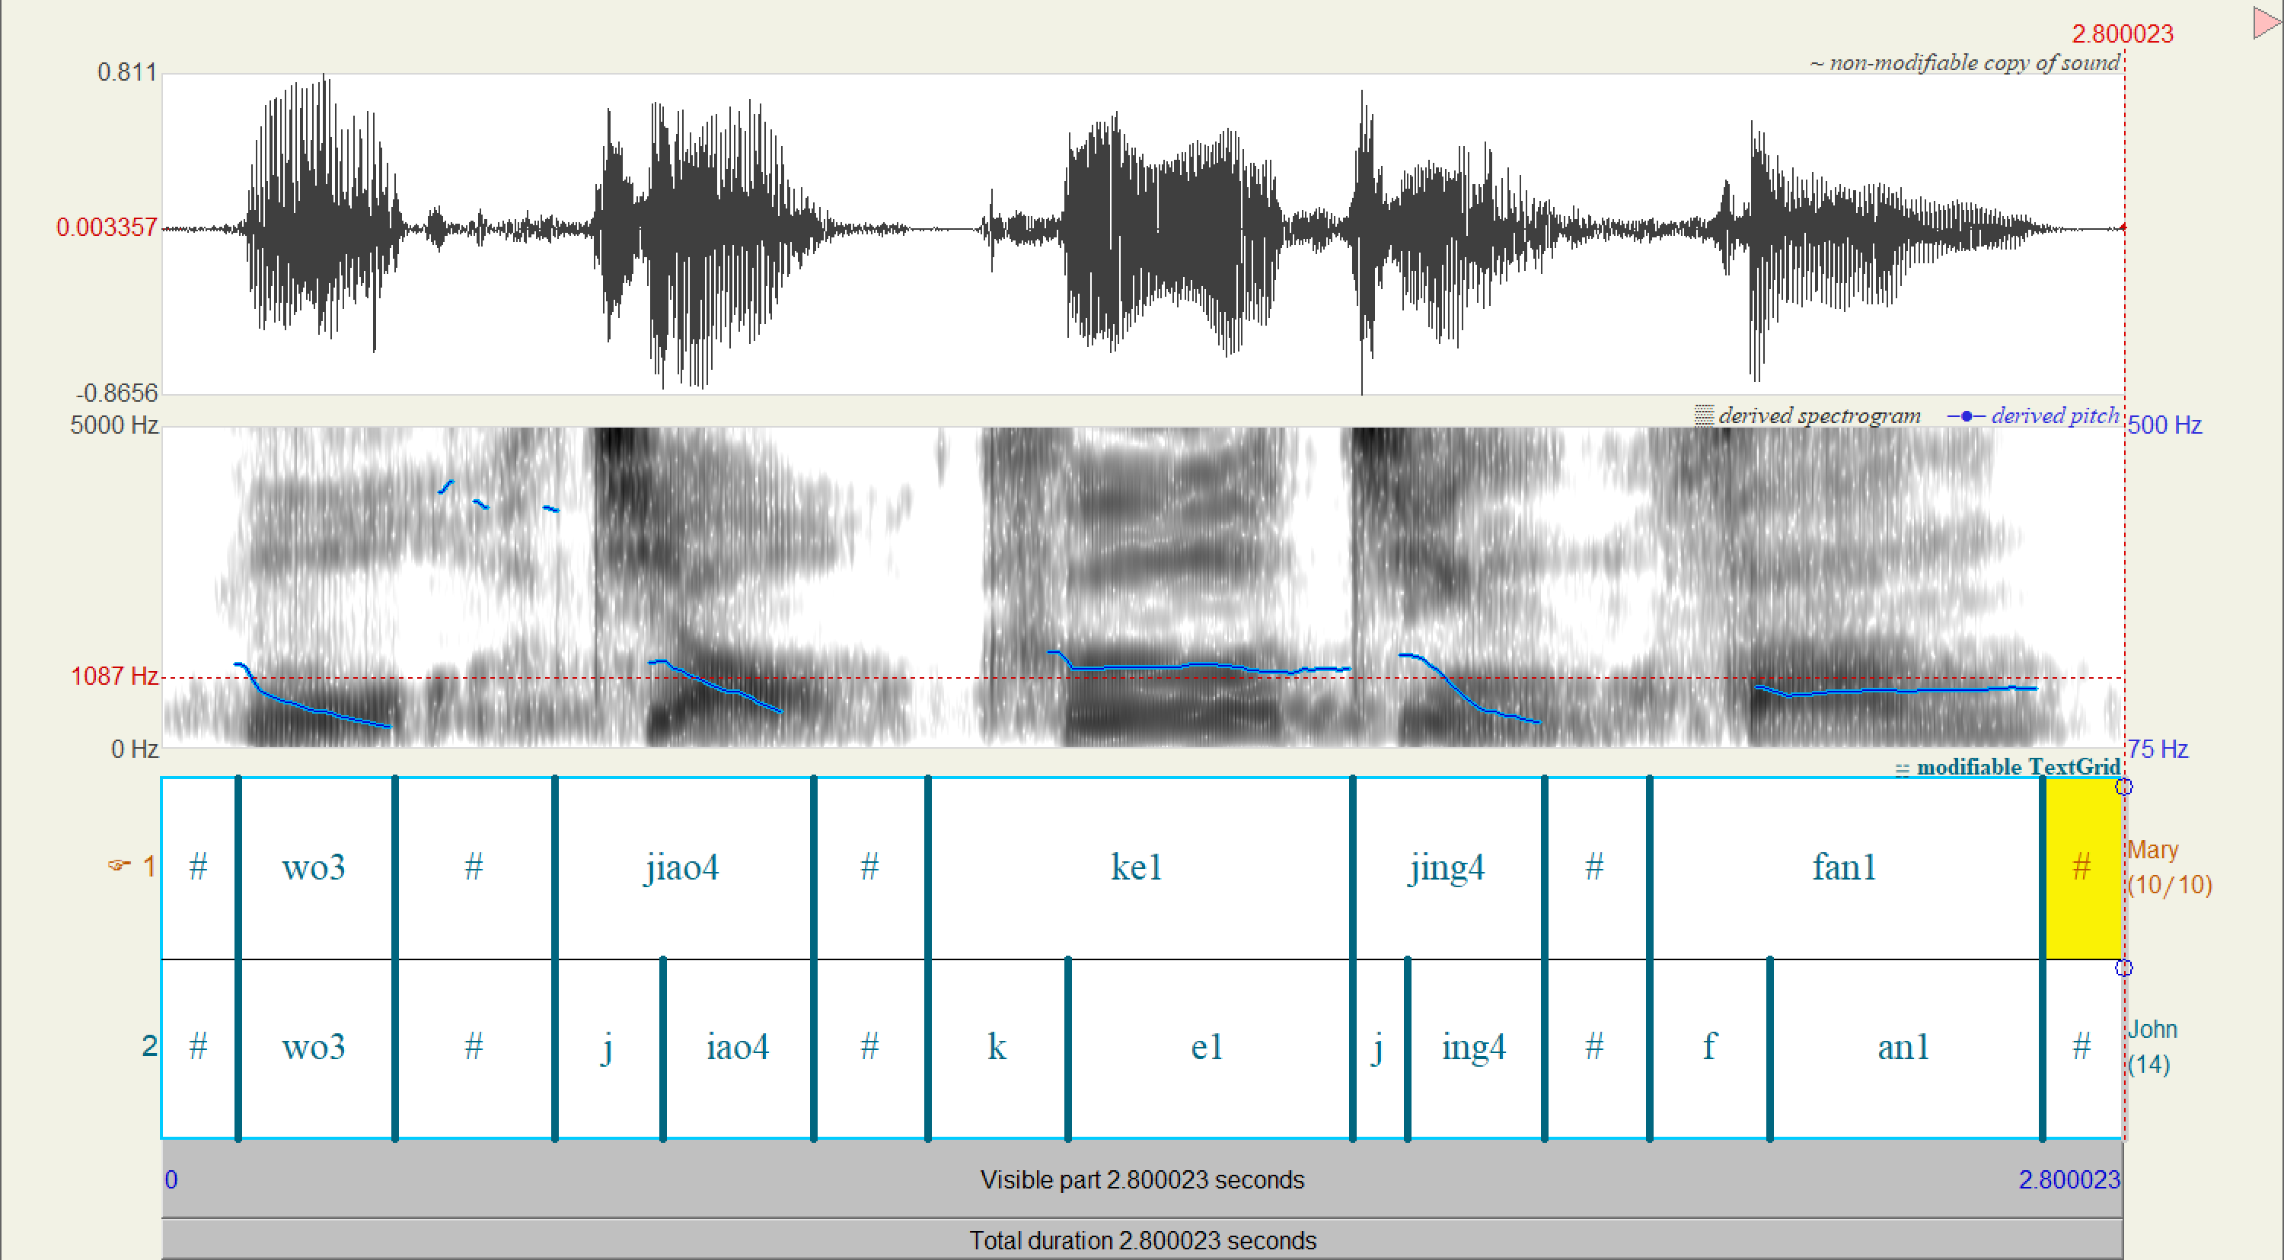Select the 'jiao4' interval in tier 1
The image size is (2284, 1260).
pyautogui.click(x=681, y=867)
